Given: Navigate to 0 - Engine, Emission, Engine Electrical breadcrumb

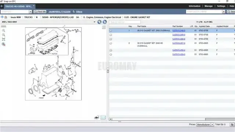Looking at the screenshot, I should [102, 17].
